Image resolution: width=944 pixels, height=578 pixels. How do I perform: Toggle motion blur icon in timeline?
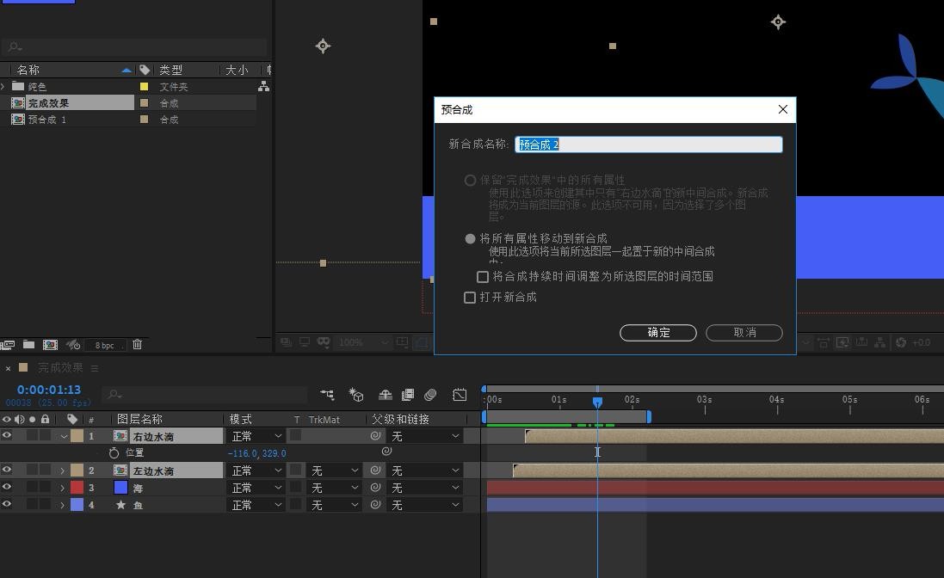[430, 395]
